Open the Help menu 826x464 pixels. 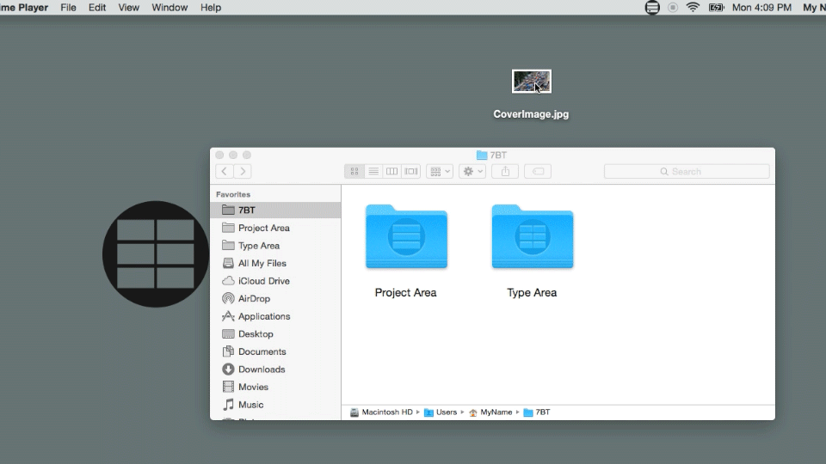click(211, 8)
